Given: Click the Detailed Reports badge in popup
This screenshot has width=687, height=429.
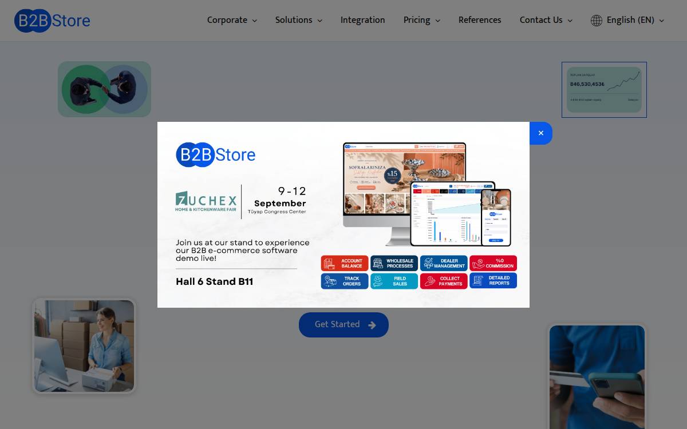Looking at the screenshot, I should [493, 281].
